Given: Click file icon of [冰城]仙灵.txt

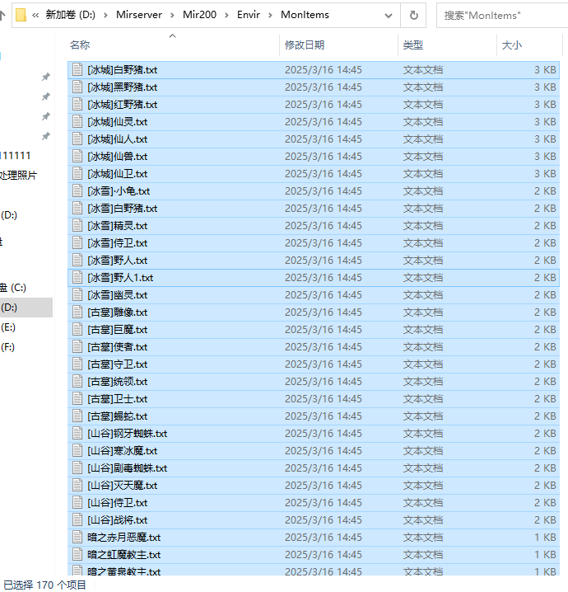Looking at the screenshot, I should click(77, 121).
